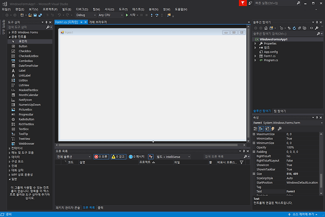Click the Pending Changes filter clock icon
This screenshot has height=217, width=325.
(282, 28)
